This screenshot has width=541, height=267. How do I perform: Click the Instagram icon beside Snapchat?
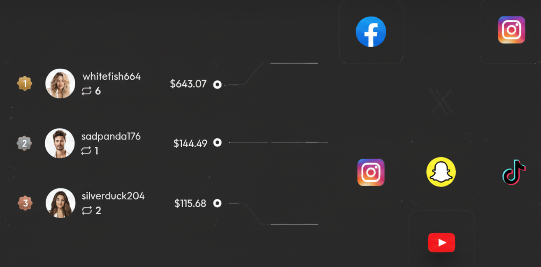[371, 172]
